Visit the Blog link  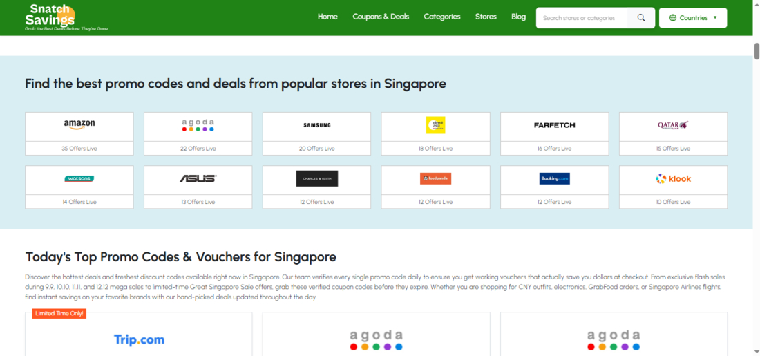[518, 17]
